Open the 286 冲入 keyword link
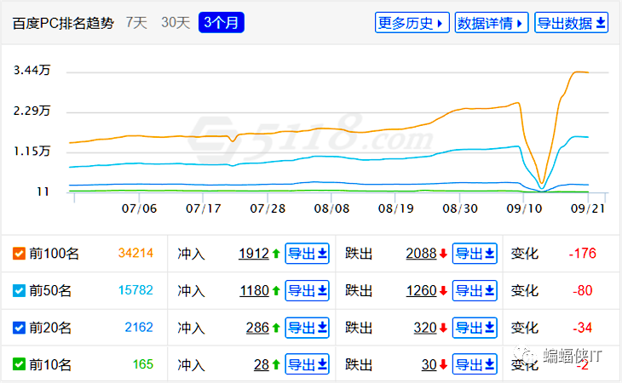The image size is (622, 383). pyautogui.click(x=257, y=328)
